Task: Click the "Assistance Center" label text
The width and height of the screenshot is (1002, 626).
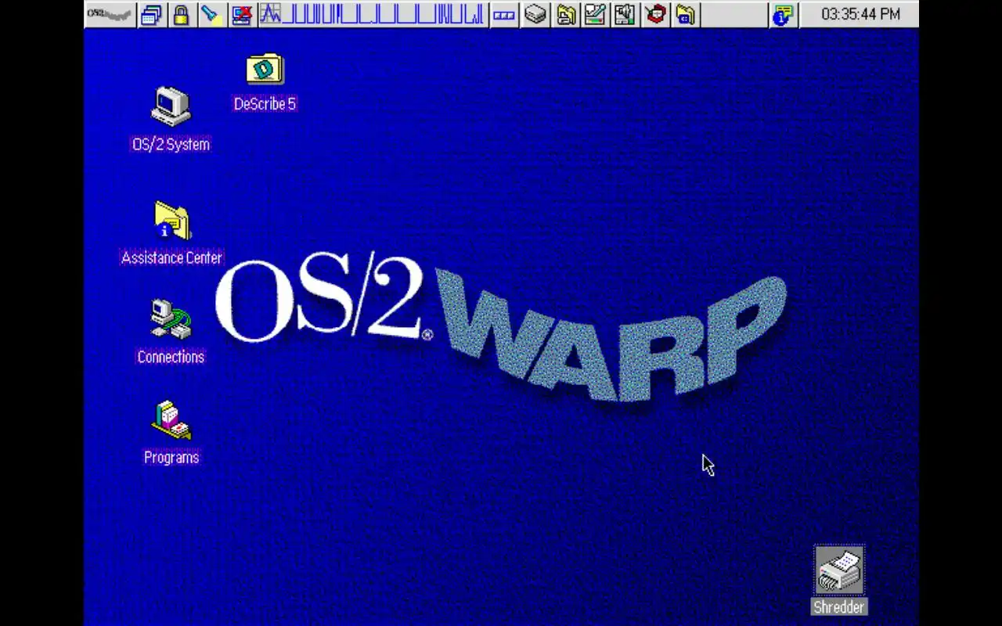Action: [171, 257]
